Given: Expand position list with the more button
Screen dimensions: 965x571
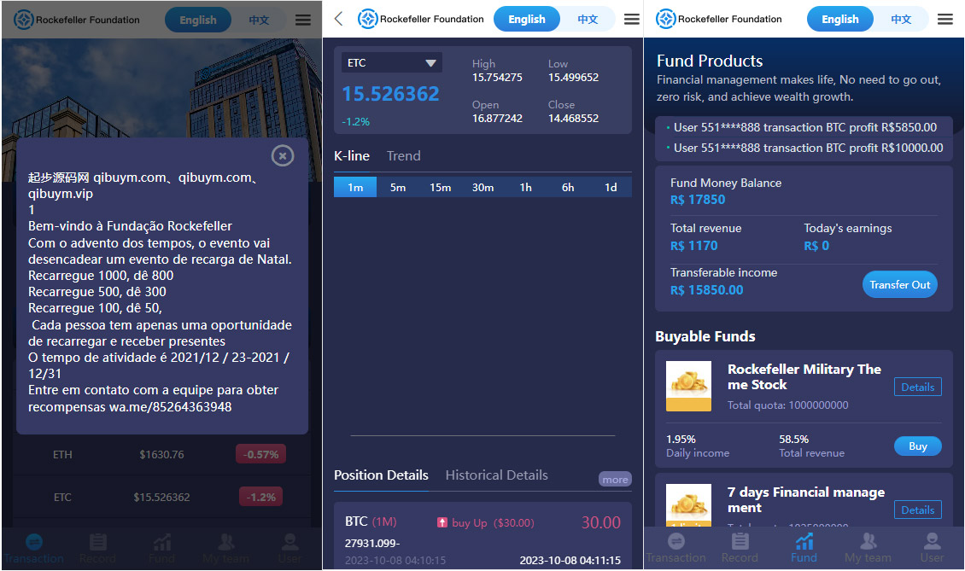Looking at the screenshot, I should tap(615, 480).
